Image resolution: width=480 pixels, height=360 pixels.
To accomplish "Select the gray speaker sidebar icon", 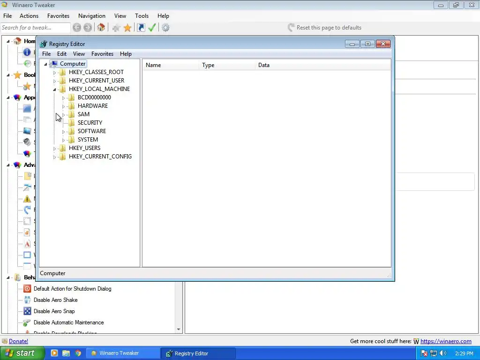I will click(27, 142).
